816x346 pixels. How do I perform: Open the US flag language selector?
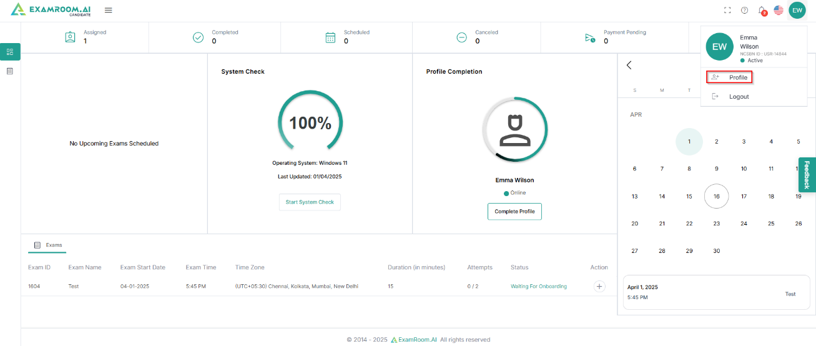tap(779, 10)
